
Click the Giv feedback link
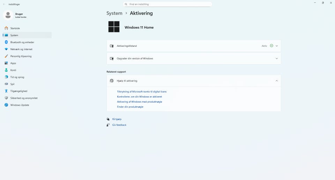pyautogui.click(x=119, y=125)
